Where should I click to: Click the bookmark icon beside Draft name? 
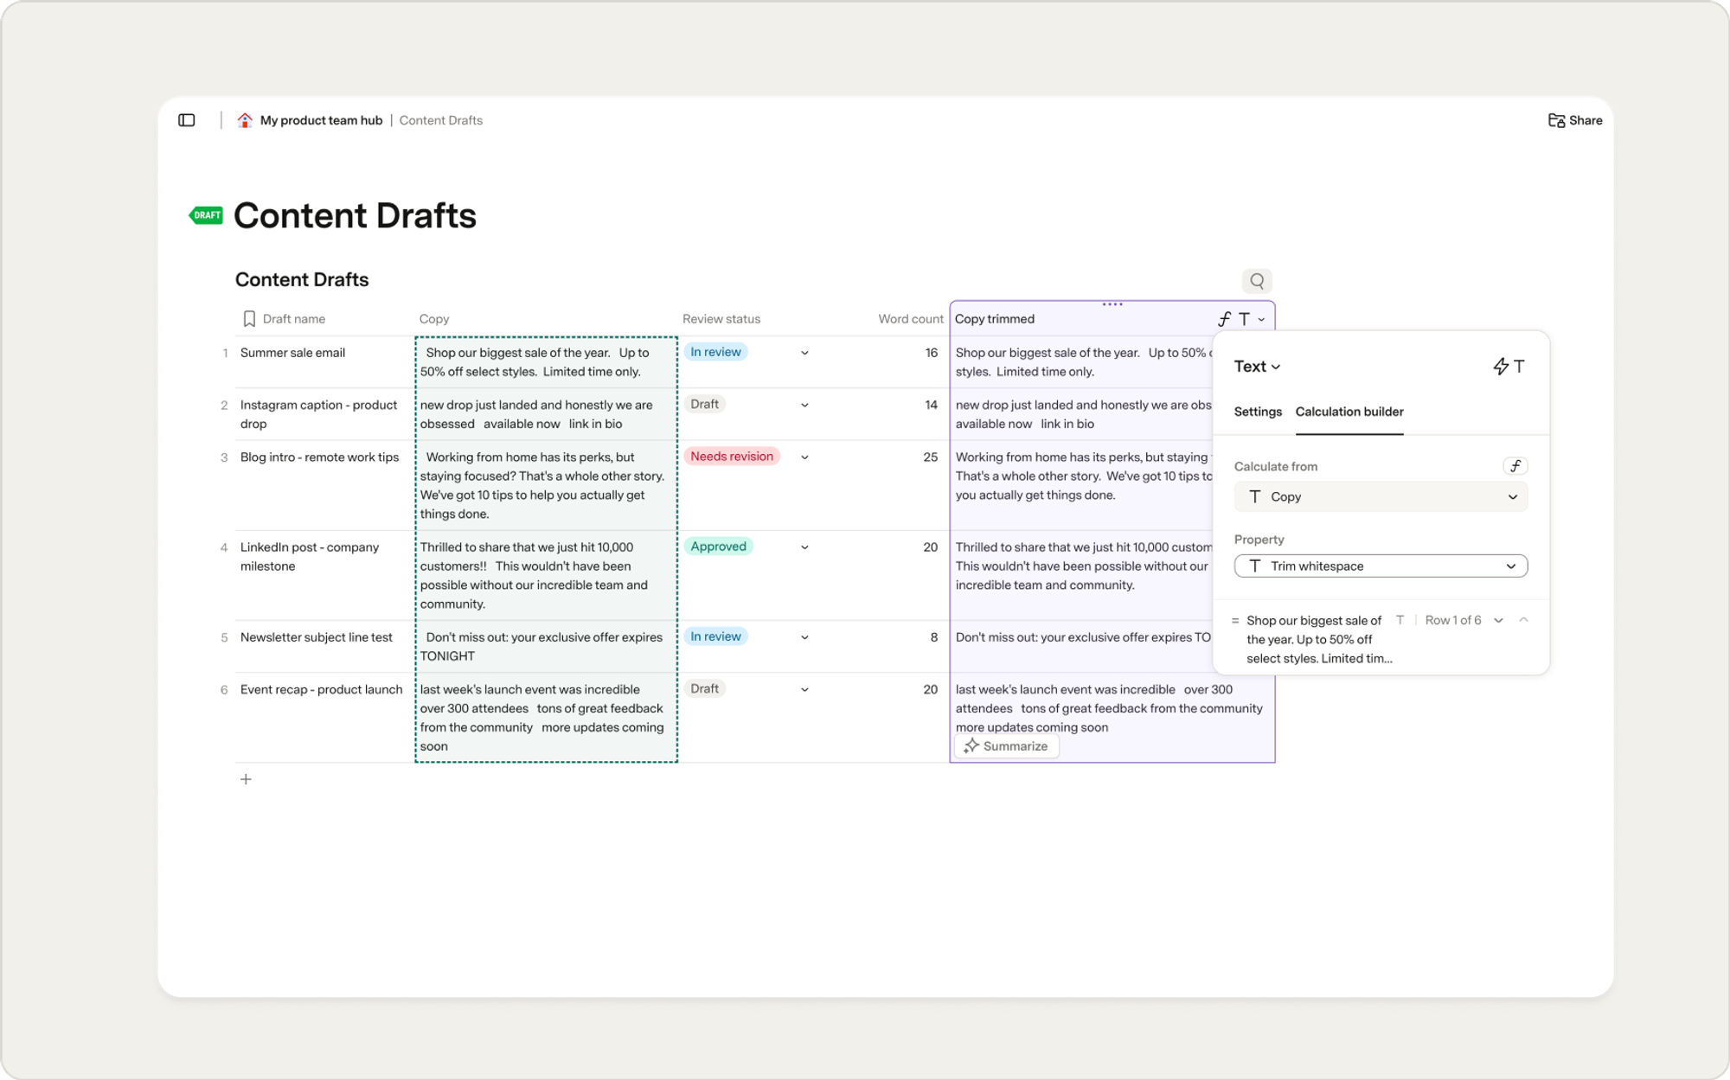pyautogui.click(x=249, y=319)
